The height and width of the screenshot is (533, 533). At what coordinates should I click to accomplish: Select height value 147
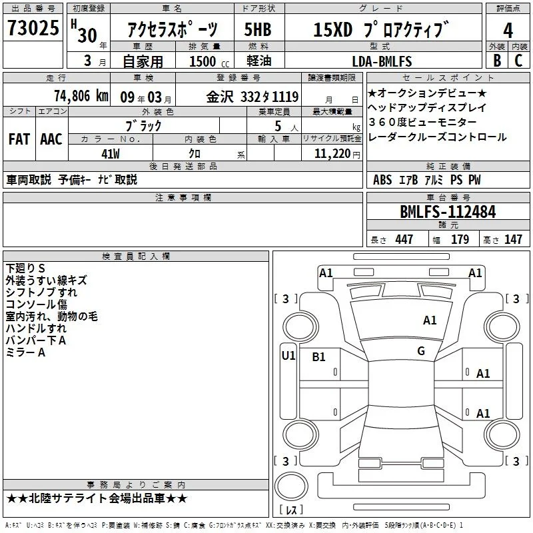513,240
